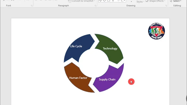Click the Font group label
Screen dimensions: 187x105
(9, 6)
